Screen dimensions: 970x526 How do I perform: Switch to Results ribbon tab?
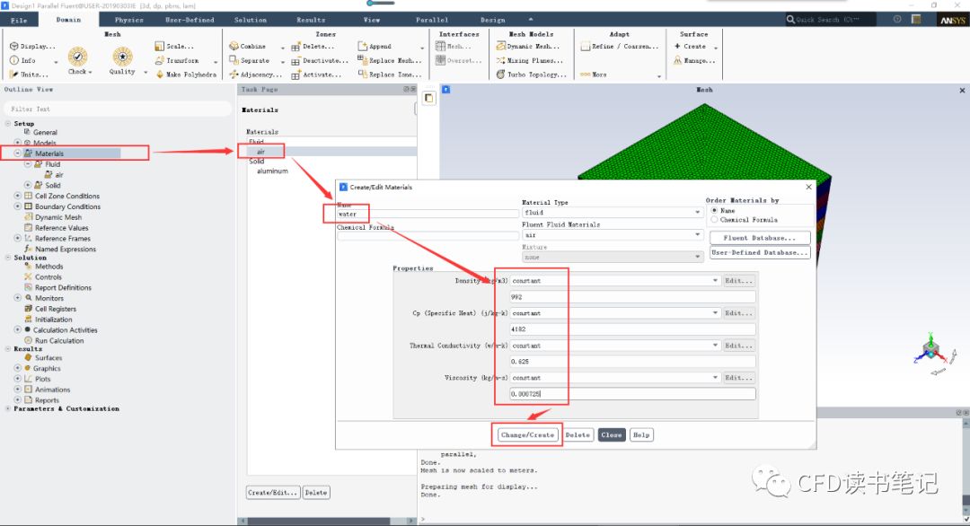coord(311,20)
